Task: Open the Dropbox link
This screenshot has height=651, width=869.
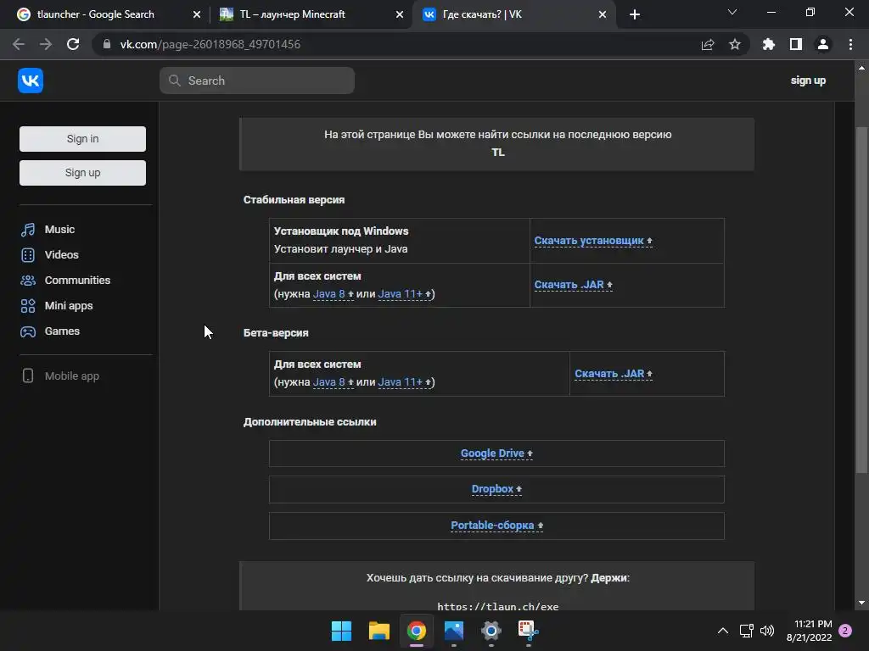Action: (496, 489)
